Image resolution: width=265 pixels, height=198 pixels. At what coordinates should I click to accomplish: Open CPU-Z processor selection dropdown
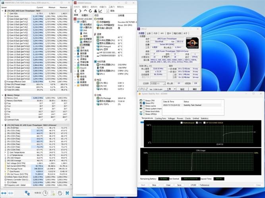[158, 84]
